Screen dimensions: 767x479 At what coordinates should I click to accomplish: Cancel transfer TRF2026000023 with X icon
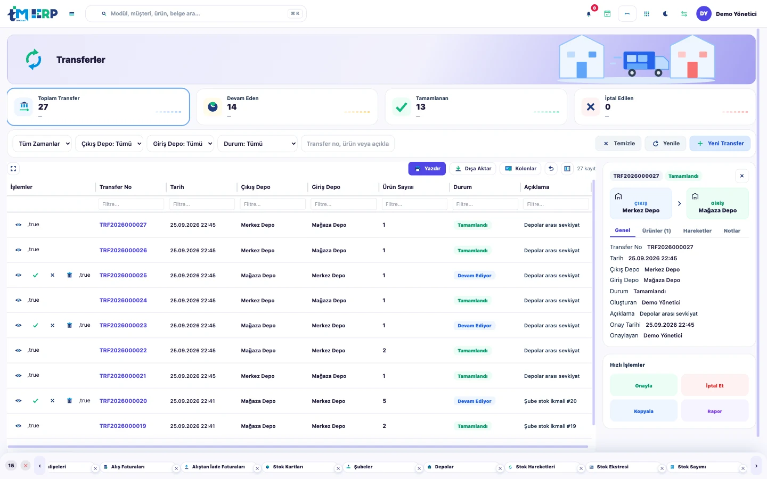click(52, 326)
